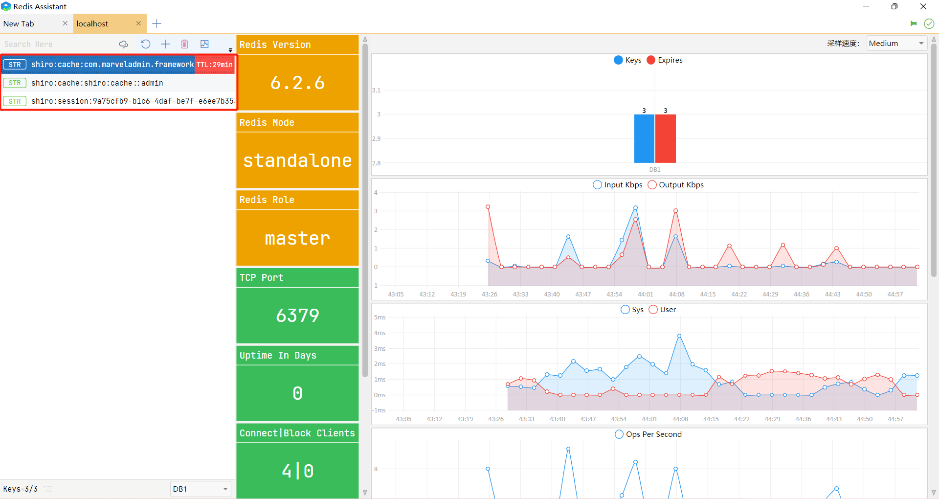Close the localhost tab
Screen dimensions: 939x499
(x=138, y=23)
